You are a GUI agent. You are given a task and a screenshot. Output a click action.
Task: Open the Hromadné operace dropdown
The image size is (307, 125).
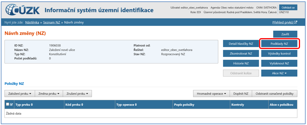[x=211, y=94]
